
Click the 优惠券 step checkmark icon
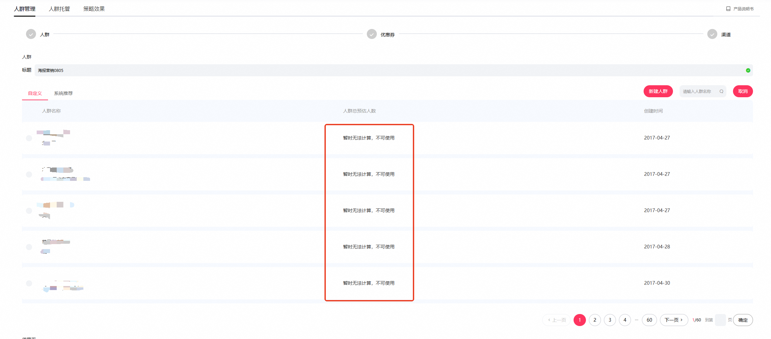click(x=371, y=34)
